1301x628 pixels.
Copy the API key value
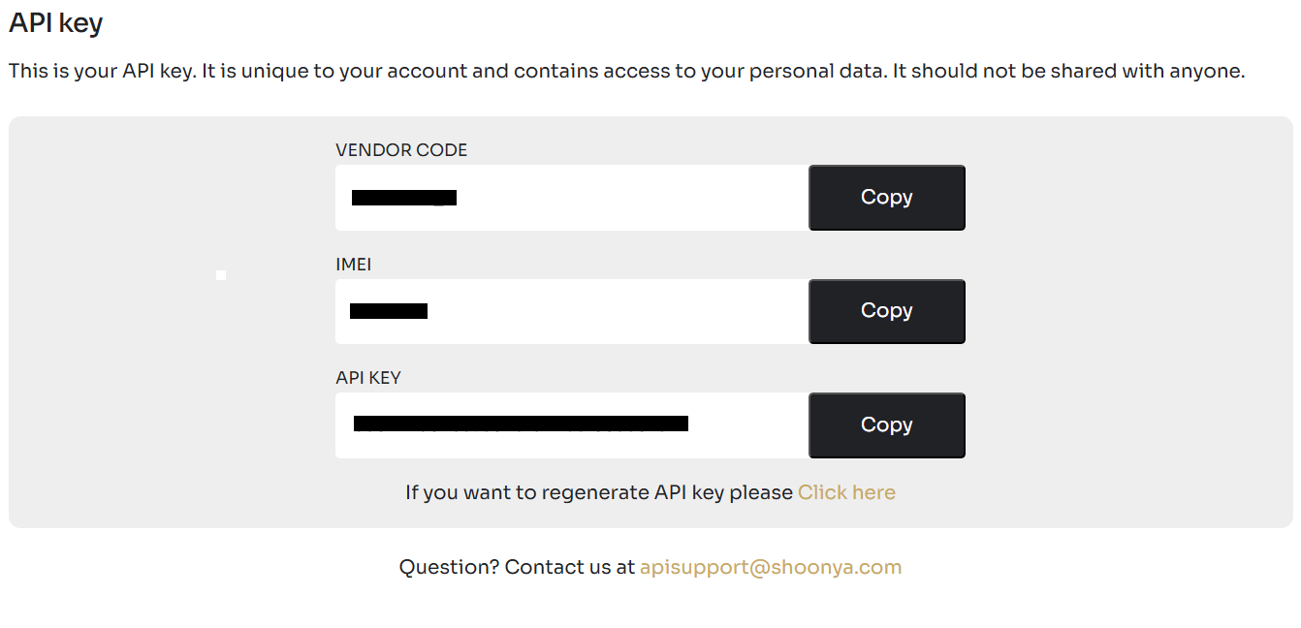pos(887,425)
